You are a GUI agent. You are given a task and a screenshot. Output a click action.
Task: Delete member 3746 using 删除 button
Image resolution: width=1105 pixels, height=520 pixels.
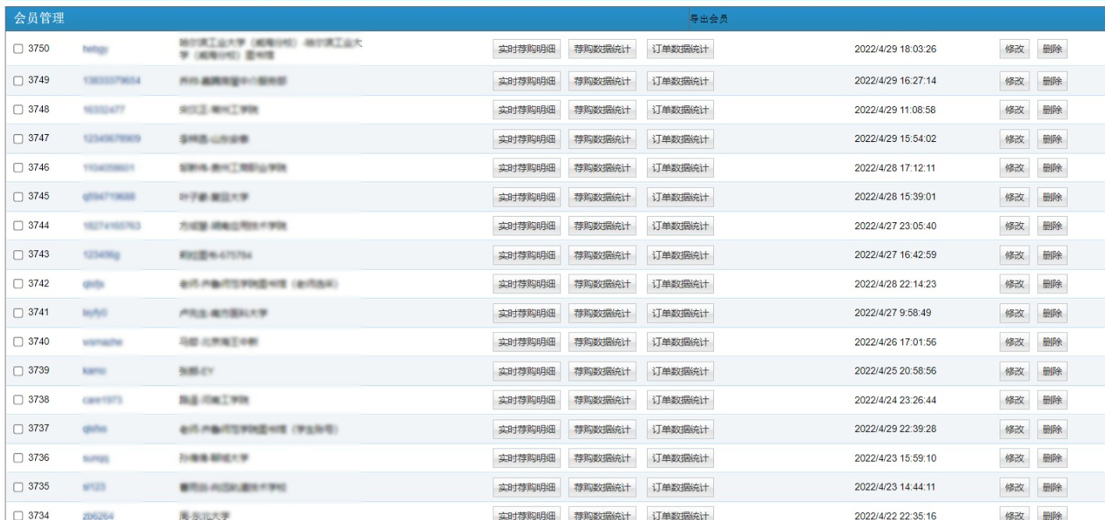pyautogui.click(x=1052, y=168)
